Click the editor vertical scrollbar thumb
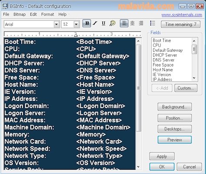Screen dimensions: 206x174 point(139,88)
